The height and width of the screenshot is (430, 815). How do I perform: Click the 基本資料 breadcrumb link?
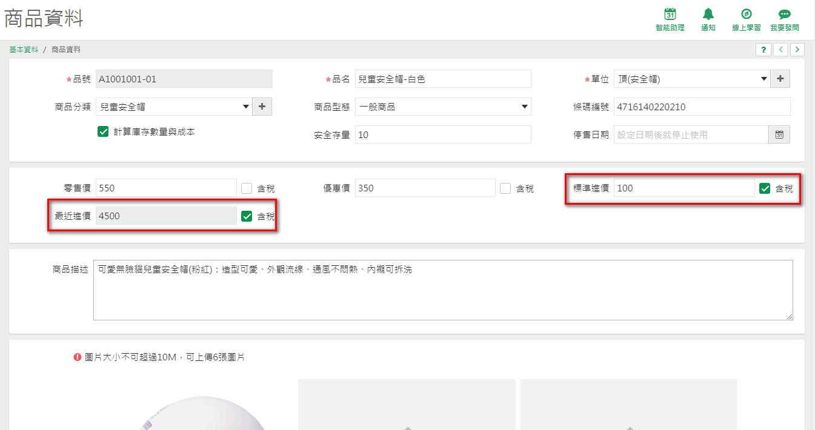[24, 50]
